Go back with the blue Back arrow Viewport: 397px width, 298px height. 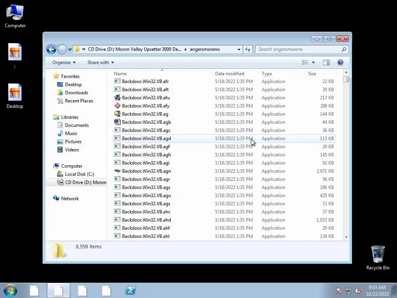(x=51, y=49)
